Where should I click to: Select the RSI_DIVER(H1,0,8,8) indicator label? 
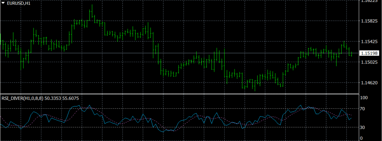(x=23, y=98)
